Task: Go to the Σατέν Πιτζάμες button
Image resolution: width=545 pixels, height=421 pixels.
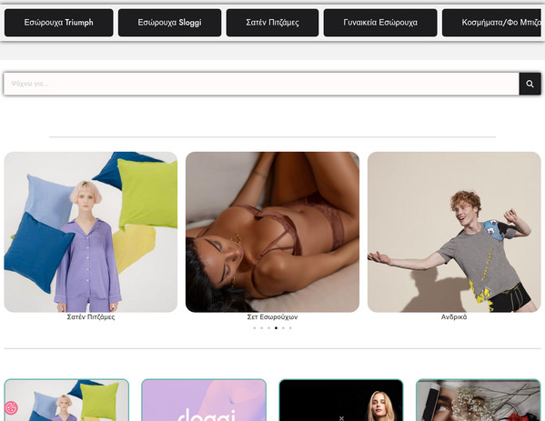Action: click(x=272, y=23)
